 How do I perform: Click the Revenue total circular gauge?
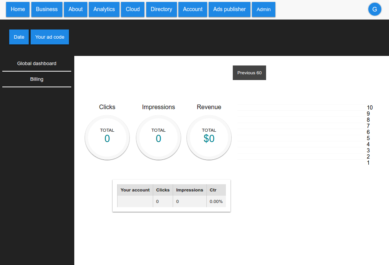(x=209, y=137)
